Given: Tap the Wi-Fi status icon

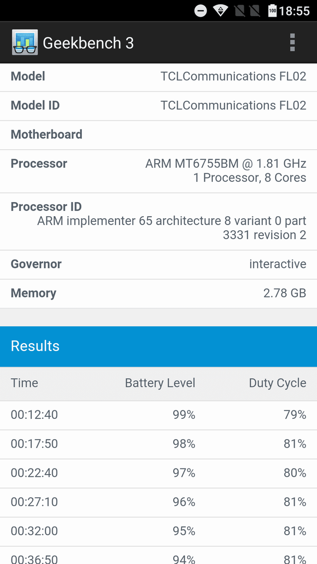Looking at the screenshot, I should point(220,11).
